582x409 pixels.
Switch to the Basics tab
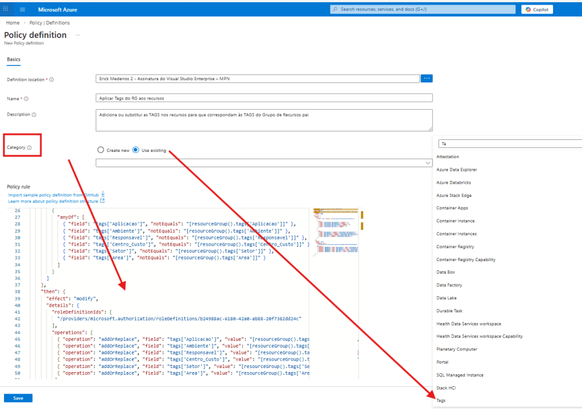tap(13, 59)
